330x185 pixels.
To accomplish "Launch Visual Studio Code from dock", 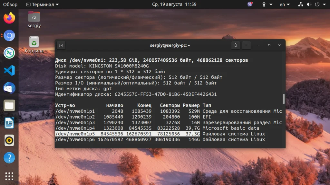I will [x=9, y=70].
